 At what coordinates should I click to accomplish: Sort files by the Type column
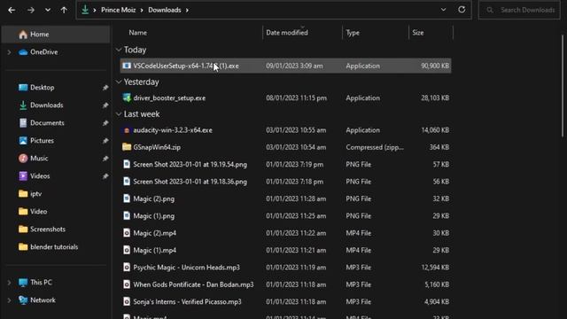pos(353,33)
